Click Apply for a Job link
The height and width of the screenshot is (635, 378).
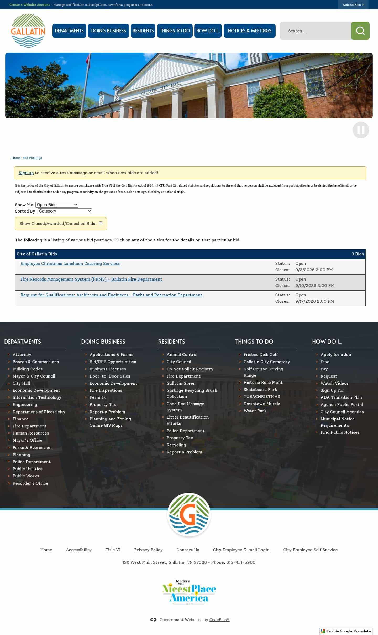click(336, 355)
